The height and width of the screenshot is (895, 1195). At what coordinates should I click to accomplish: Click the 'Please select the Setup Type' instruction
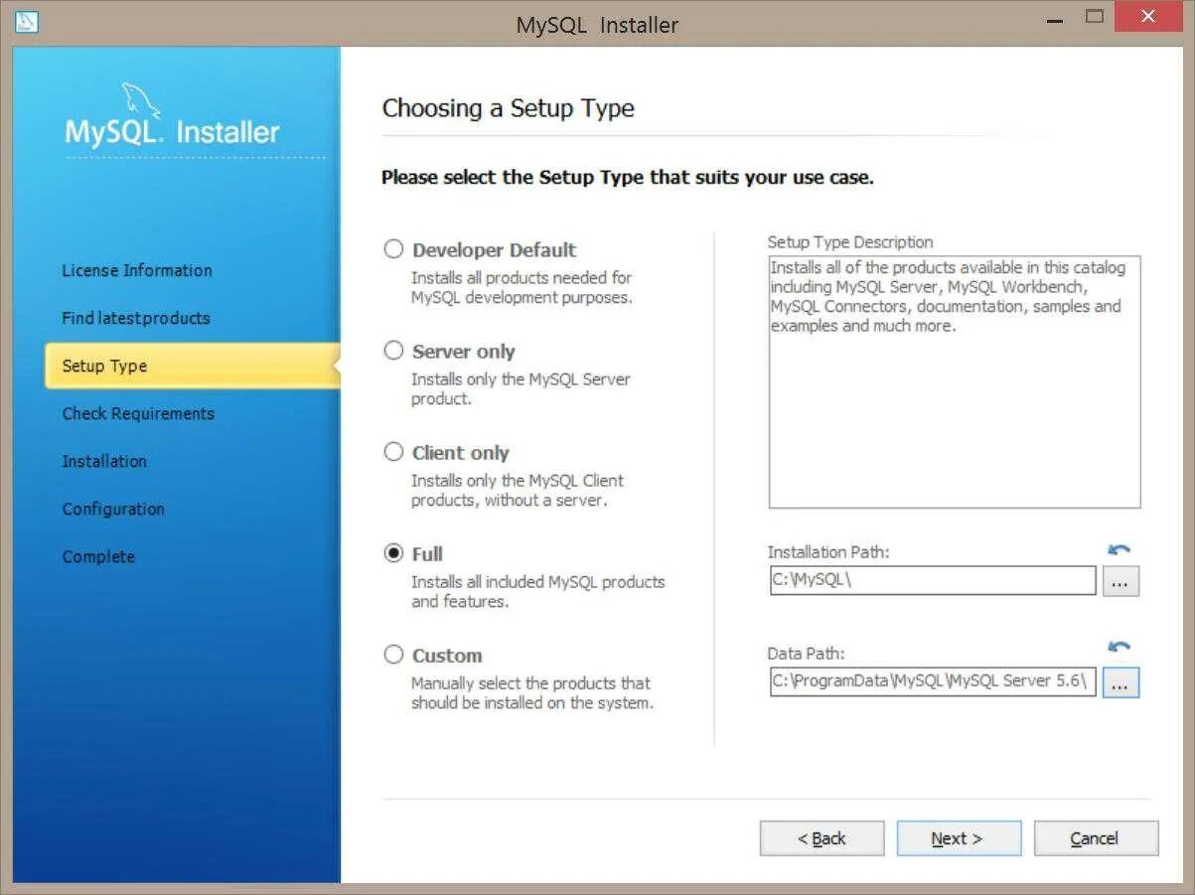coord(628,178)
